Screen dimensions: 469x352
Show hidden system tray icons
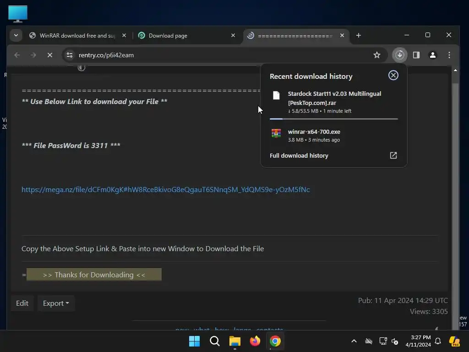354,341
